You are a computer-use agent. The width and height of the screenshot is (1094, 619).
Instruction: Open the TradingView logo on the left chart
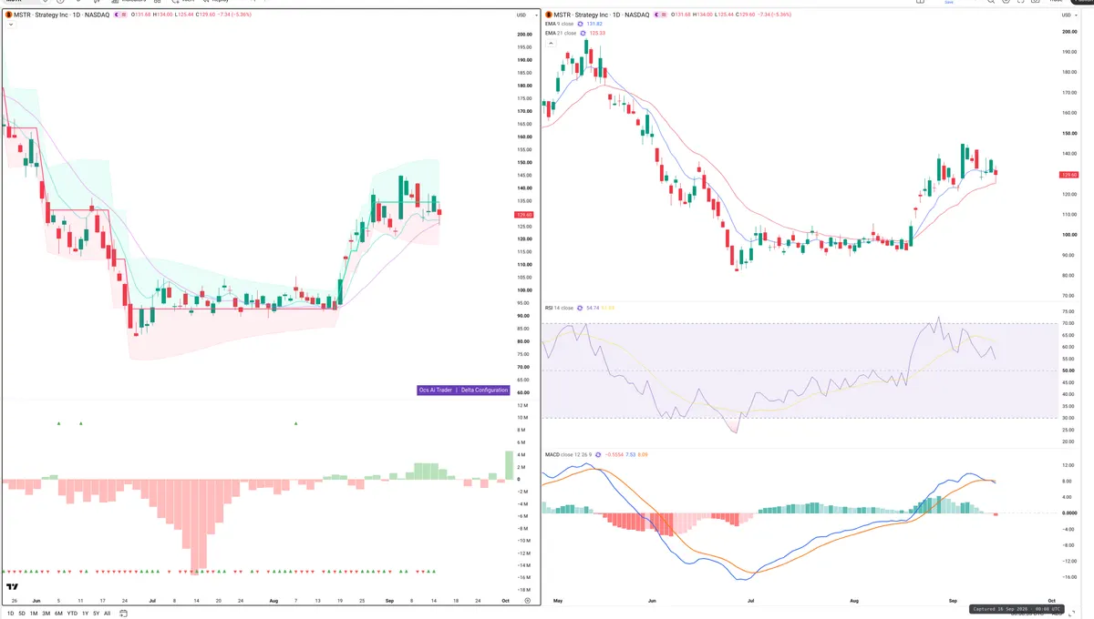[x=13, y=588]
